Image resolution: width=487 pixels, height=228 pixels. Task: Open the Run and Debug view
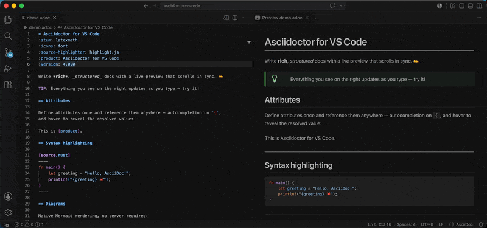[x=8, y=69]
